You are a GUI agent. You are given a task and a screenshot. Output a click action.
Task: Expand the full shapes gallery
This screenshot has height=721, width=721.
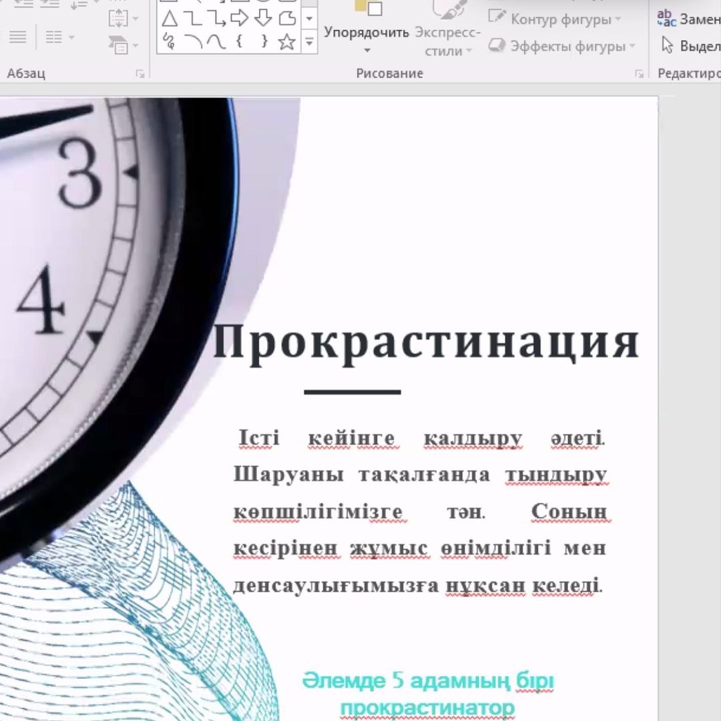[309, 43]
